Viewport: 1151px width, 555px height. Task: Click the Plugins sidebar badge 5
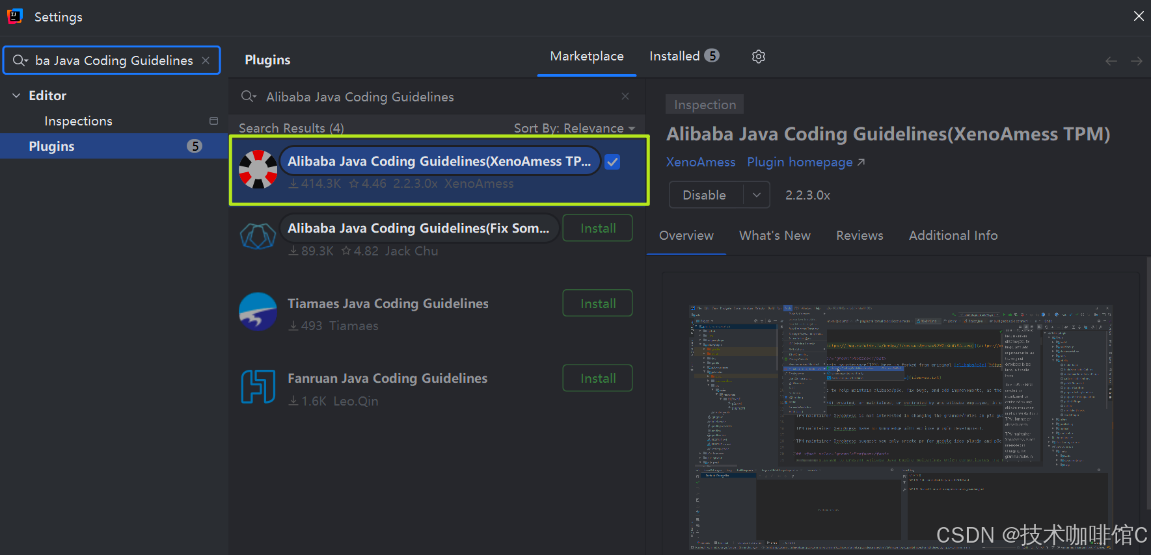(x=195, y=146)
